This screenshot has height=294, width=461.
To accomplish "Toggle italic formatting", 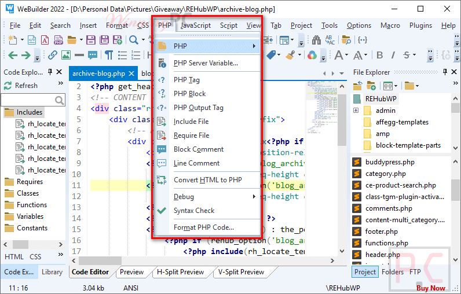I will click(393, 55).
